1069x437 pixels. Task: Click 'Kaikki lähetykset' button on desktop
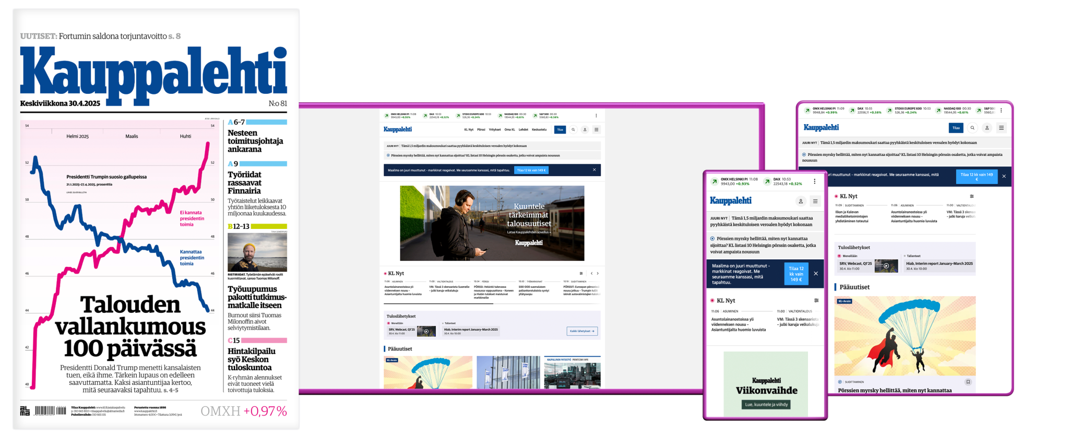[582, 331]
